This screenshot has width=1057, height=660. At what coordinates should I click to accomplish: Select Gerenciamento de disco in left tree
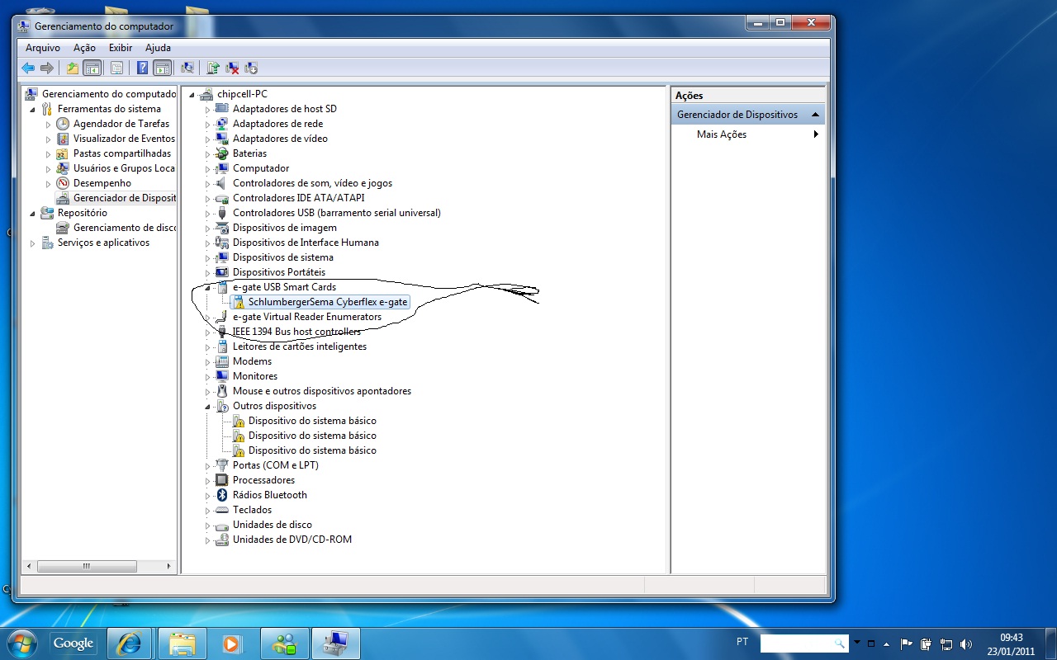pyautogui.click(x=125, y=228)
